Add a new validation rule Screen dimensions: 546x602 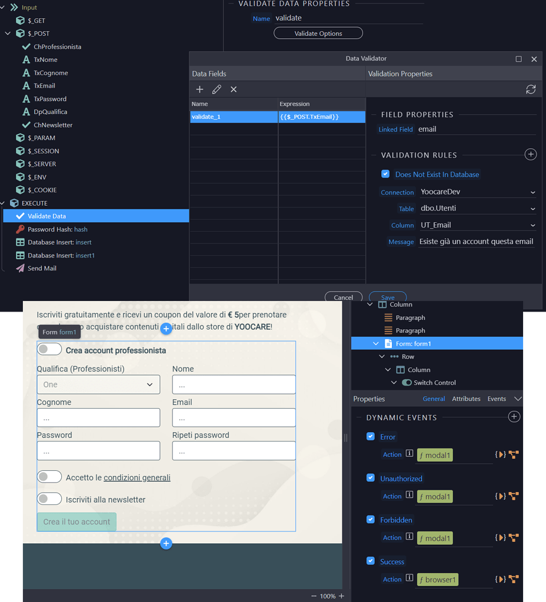(530, 155)
